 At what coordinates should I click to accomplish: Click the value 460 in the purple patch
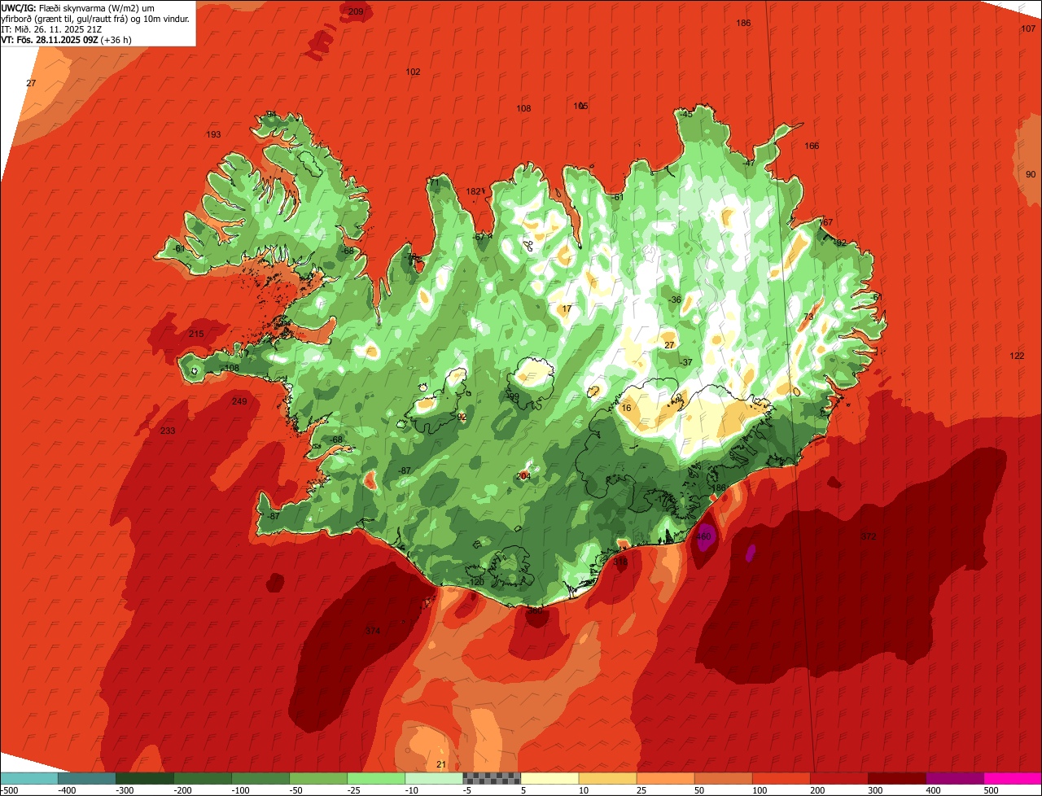point(703,536)
